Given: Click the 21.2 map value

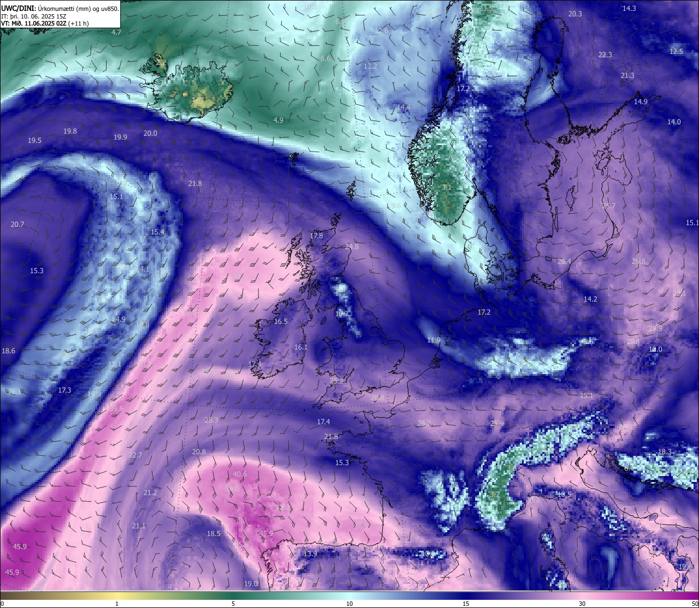Looking at the screenshot, I should (x=150, y=493).
